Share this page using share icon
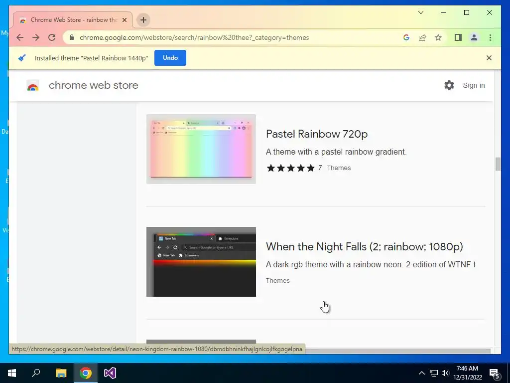This screenshot has width=510, height=383. click(422, 37)
